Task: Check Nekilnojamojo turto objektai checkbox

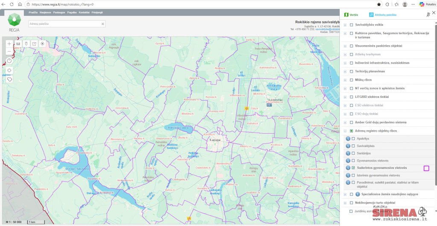Action: click(x=352, y=203)
